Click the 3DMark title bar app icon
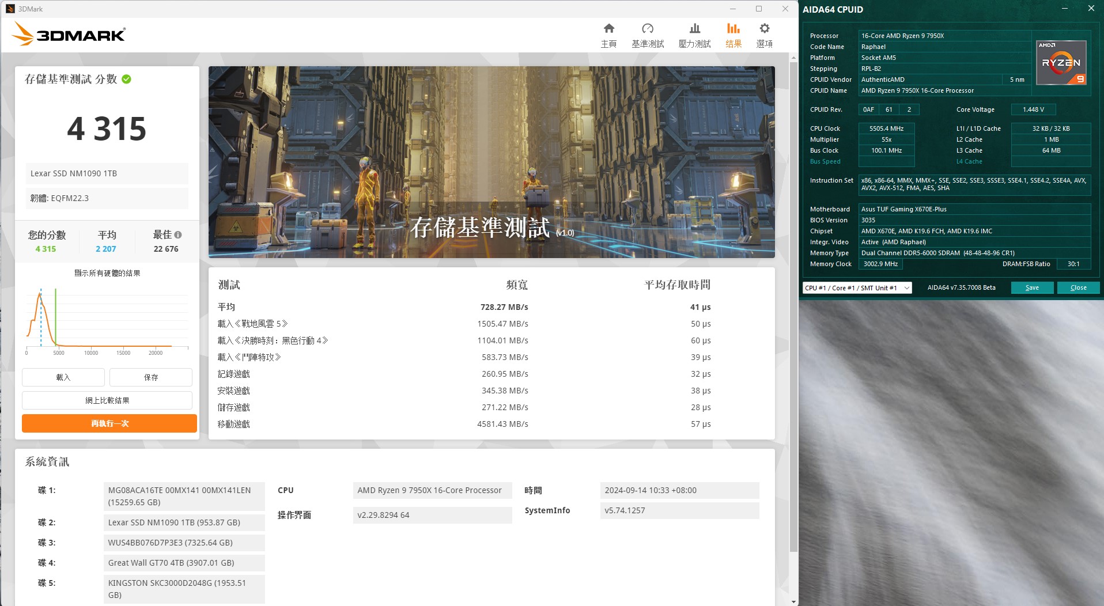Image resolution: width=1104 pixels, height=606 pixels. coord(10,9)
